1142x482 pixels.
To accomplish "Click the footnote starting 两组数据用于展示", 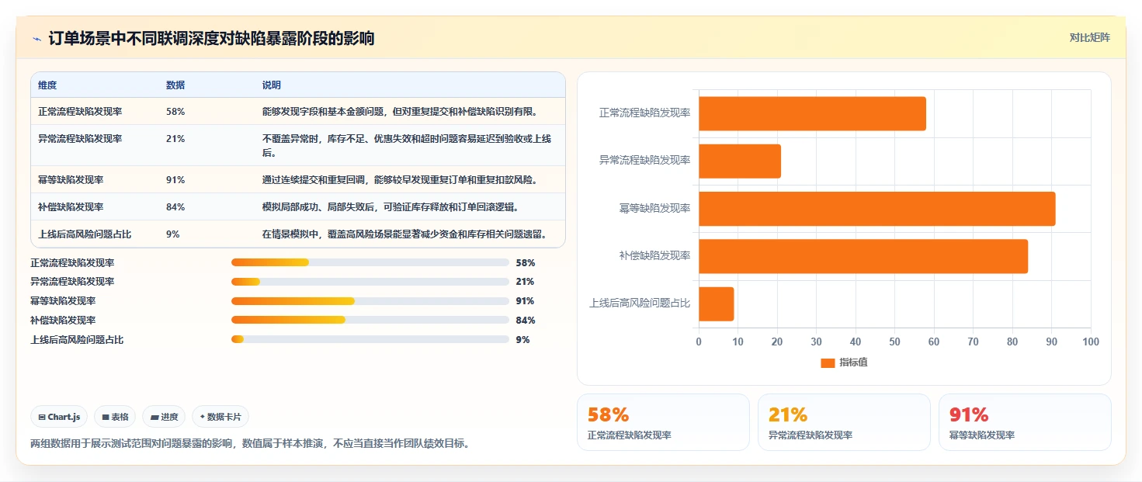I will click(x=250, y=444).
